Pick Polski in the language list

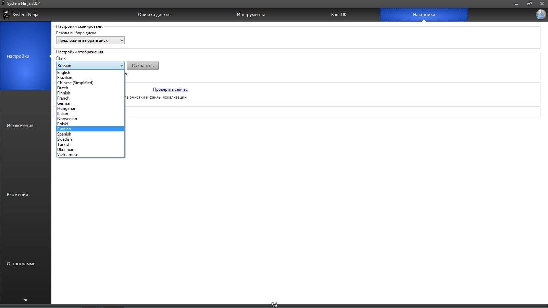(90, 124)
